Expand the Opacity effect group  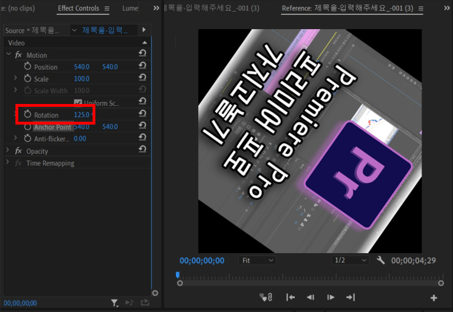(7, 150)
